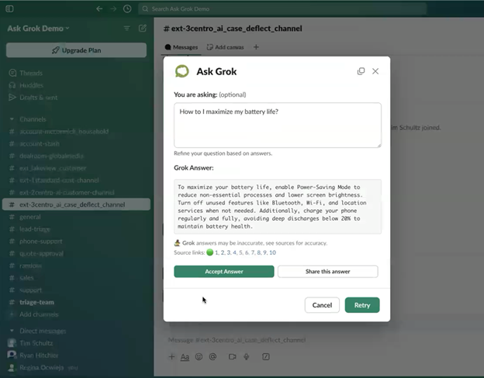Record a video clip icon
This screenshot has width=484, height=378.
click(232, 357)
